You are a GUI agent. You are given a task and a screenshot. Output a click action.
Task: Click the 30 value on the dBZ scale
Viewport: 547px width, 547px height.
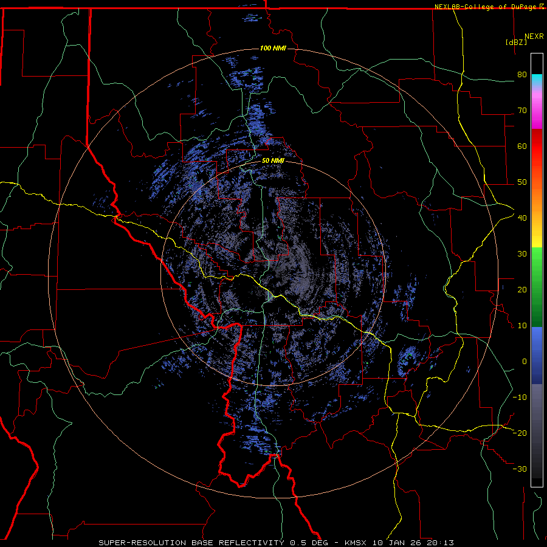pyautogui.click(x=522, y=253)
